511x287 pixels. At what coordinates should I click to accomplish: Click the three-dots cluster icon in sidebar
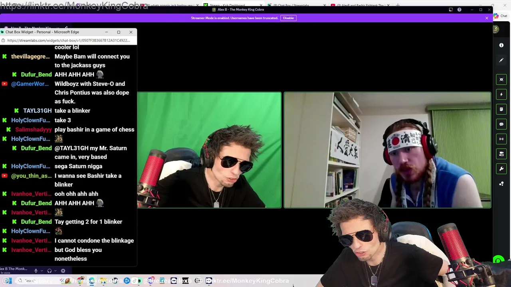coord(501,184)
